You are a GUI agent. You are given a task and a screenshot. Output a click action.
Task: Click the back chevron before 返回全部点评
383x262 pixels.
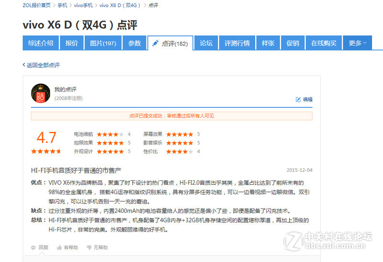click(24, 65)
